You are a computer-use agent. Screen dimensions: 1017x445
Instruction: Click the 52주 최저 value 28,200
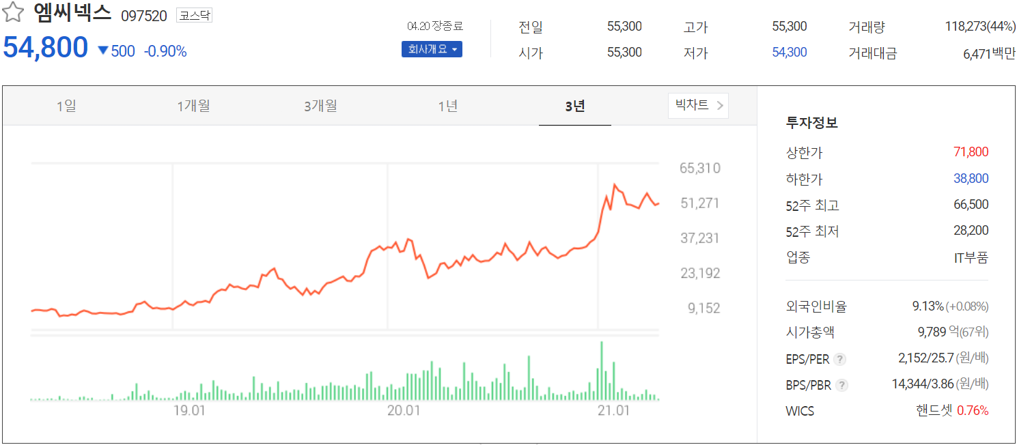[971, 231]
